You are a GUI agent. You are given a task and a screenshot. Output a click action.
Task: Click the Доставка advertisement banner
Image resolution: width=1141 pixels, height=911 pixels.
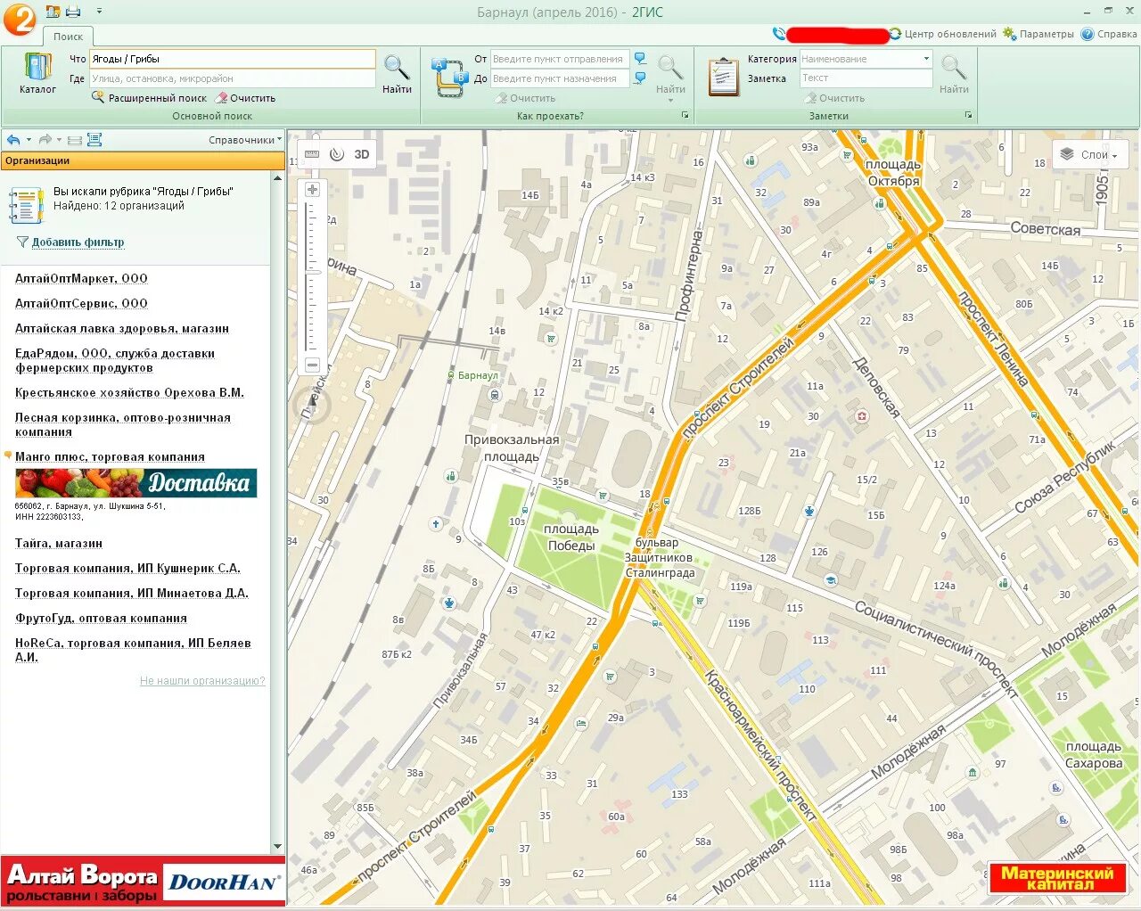coord(136,483)
